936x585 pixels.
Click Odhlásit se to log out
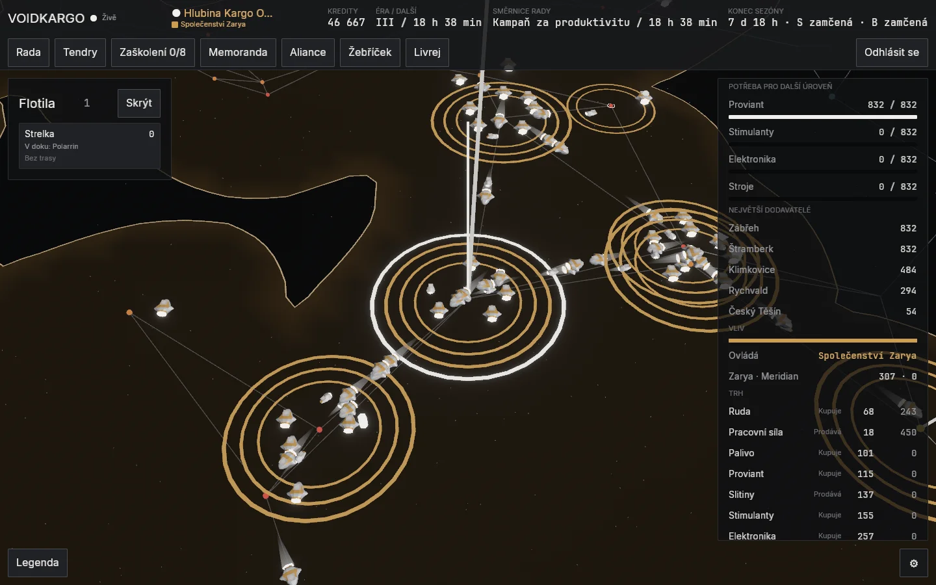point(892,53)
